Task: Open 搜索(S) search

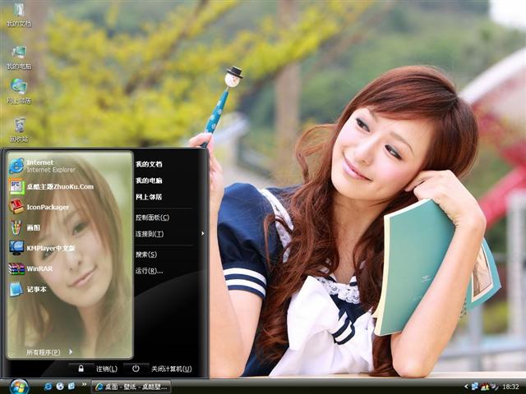Action: click(146, 254)
